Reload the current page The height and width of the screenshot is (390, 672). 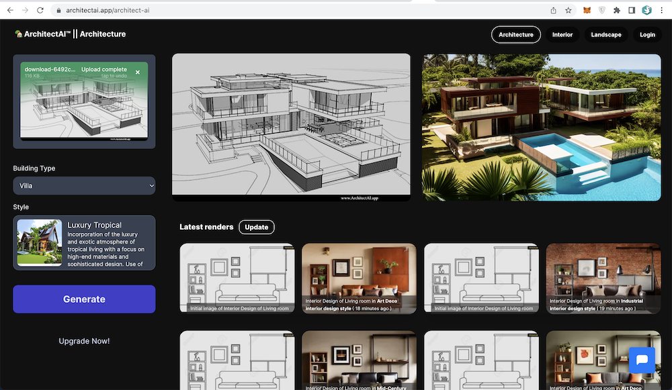(40, 10)
